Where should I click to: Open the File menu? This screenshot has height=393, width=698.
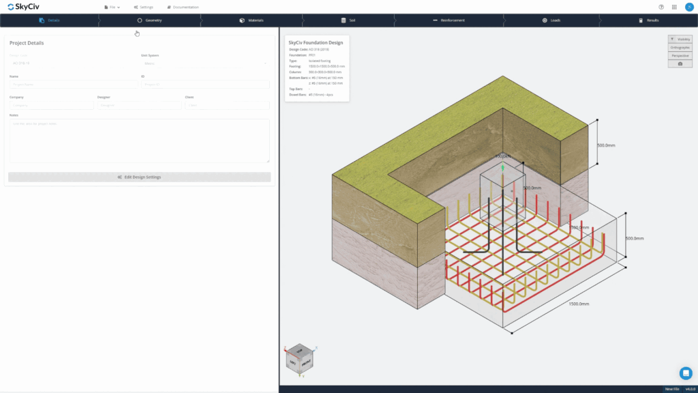pos(112,7)
